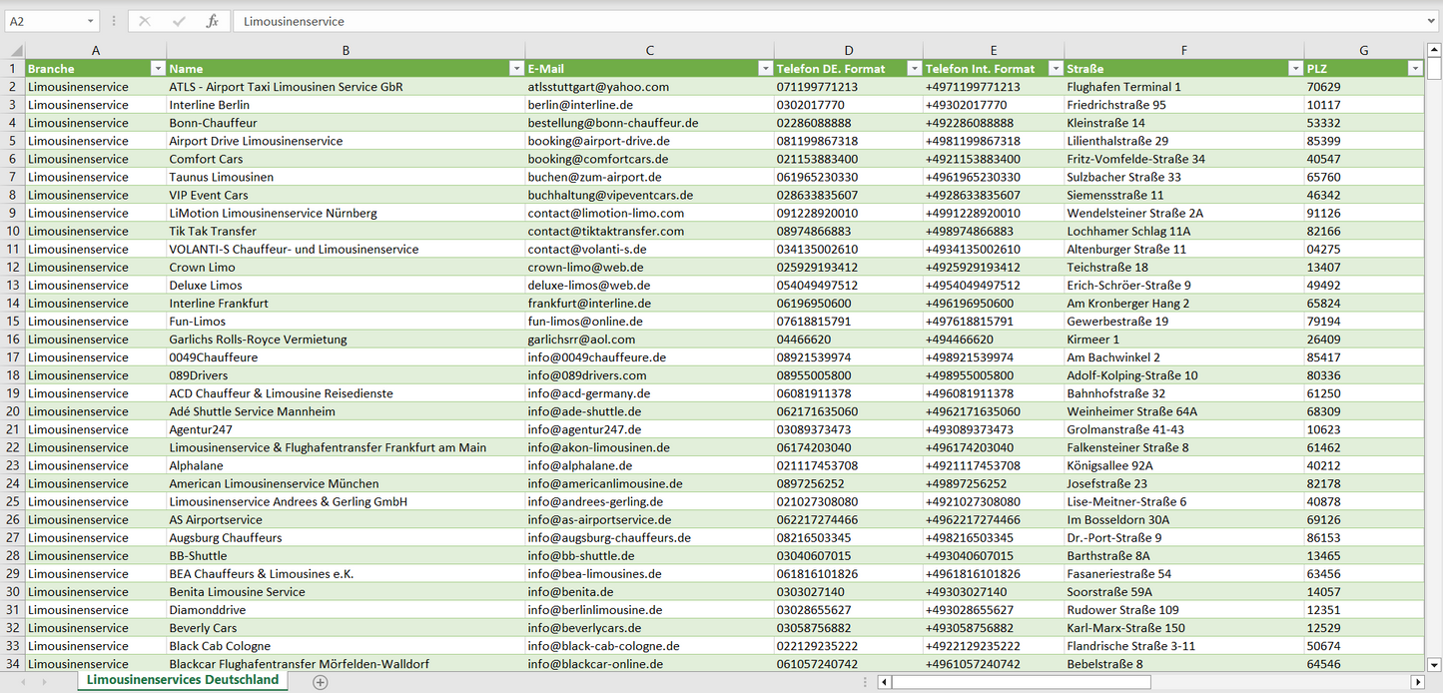Add a new sheet with the plus icon

[320, 682]
